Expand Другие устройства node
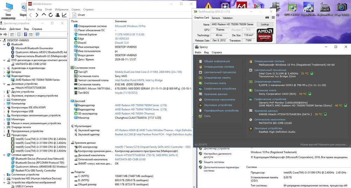Screen dimensions: 351x188 [x=4, y=92]
